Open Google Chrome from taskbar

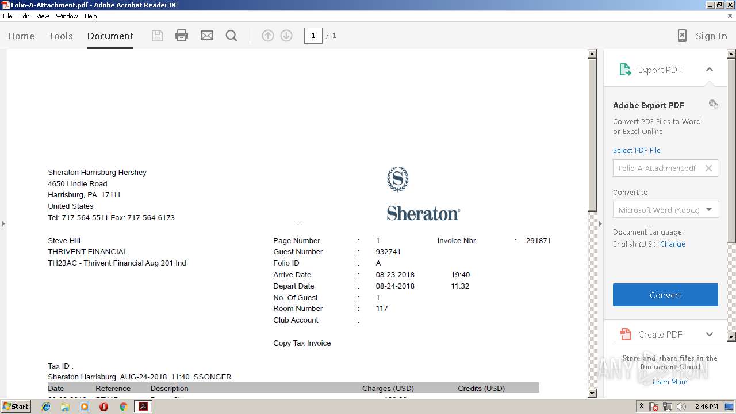click(x=123, y=407)
